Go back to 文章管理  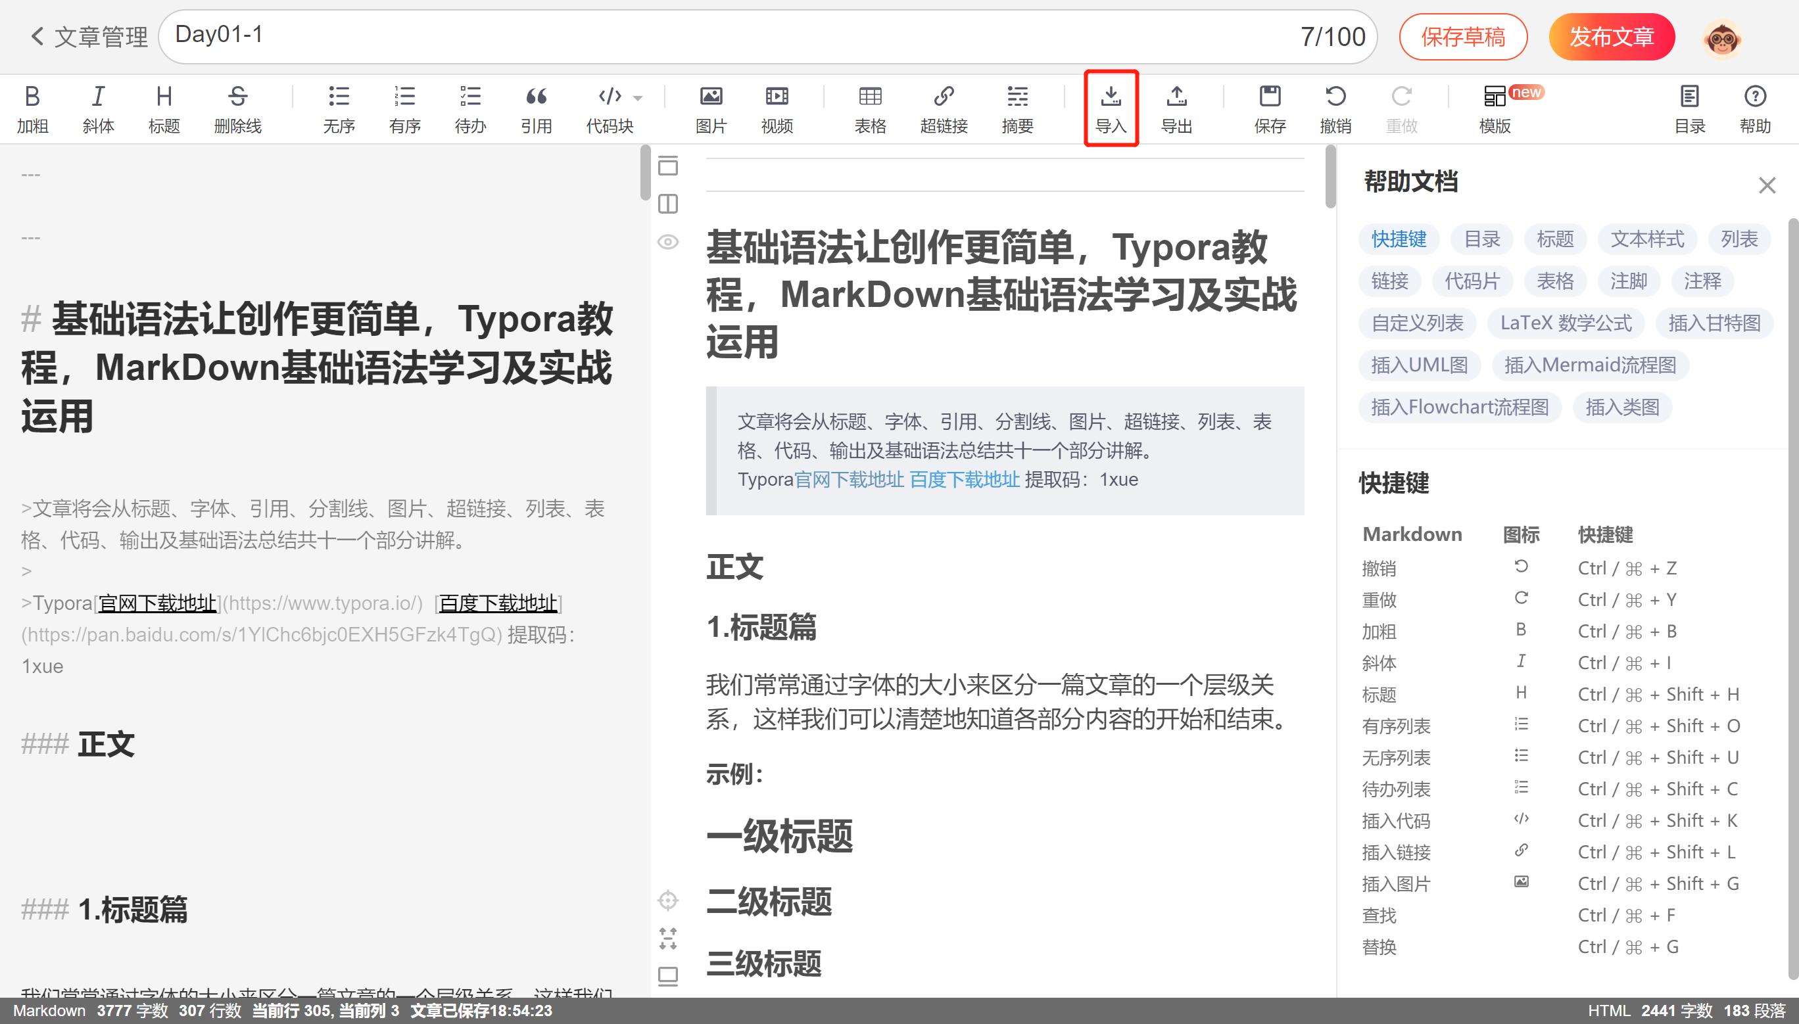tap(89, 37)
